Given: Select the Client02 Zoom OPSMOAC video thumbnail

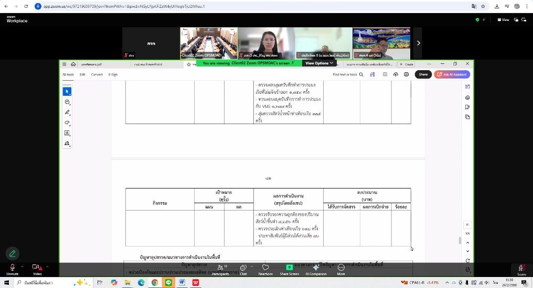Looking at the screenshot, I should 209,43.
